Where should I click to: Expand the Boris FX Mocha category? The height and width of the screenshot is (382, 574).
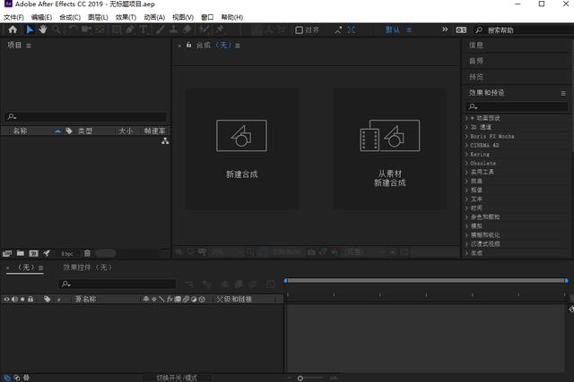click(466, 136)
